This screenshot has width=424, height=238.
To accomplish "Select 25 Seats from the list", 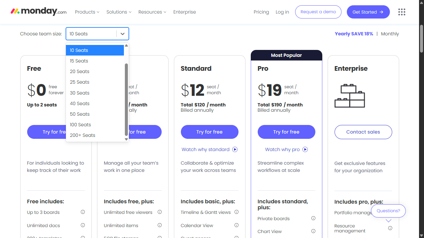I will (x=79, y=82).
